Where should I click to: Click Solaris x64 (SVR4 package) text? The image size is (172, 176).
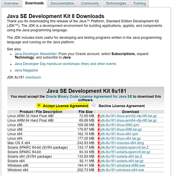point(30,156)
